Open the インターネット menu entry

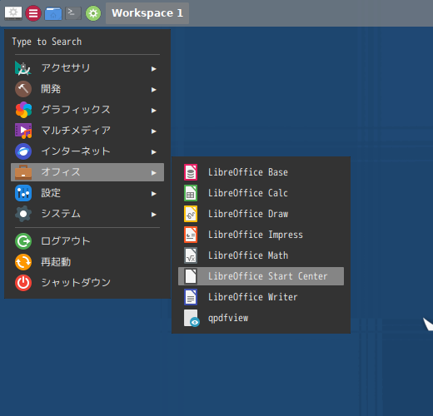coord(87,151)
